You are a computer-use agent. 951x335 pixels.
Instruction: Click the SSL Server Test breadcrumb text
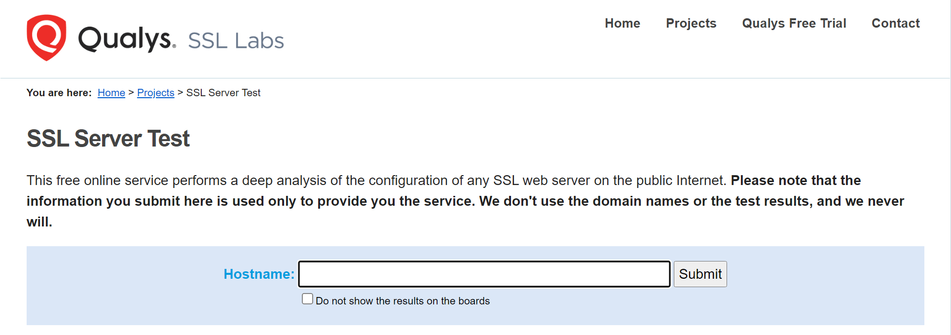(223, 93)
